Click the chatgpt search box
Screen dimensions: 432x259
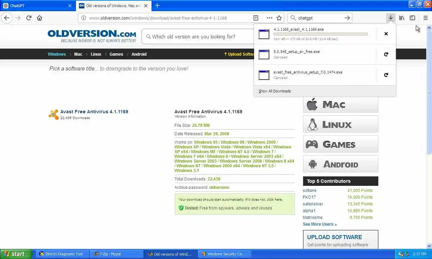click(x=320, y=18)
